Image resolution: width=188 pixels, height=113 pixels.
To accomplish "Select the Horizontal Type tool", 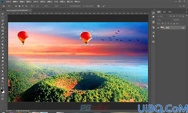I will click(x=3, y=68).
